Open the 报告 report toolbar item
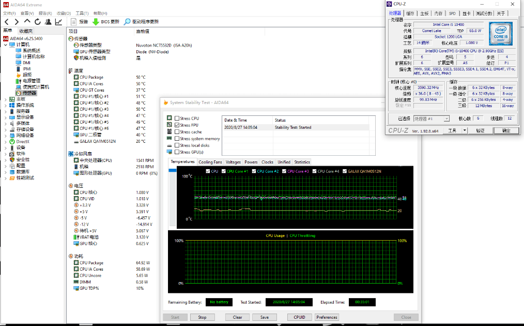The height and width of the screenshot is (326, 524). click(80, 22)
